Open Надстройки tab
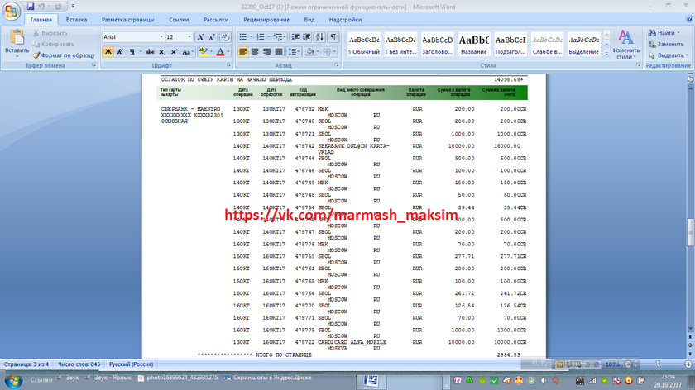Image resolution: width=695 pixels, height=390 pixels. point(345,20)
